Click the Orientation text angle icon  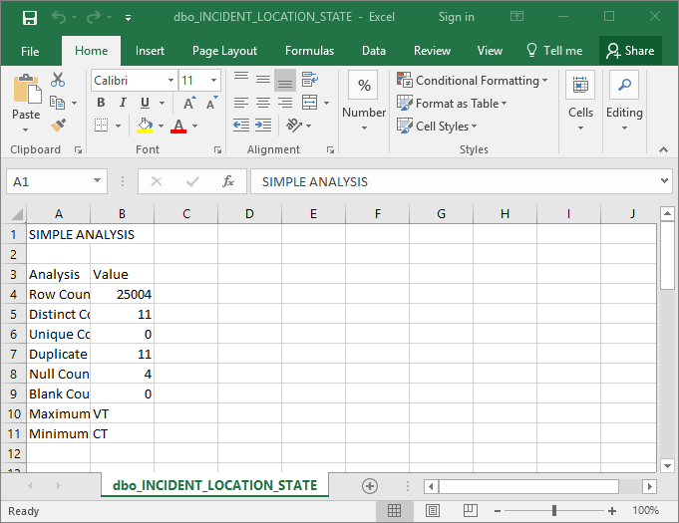[x=294, y=126]
